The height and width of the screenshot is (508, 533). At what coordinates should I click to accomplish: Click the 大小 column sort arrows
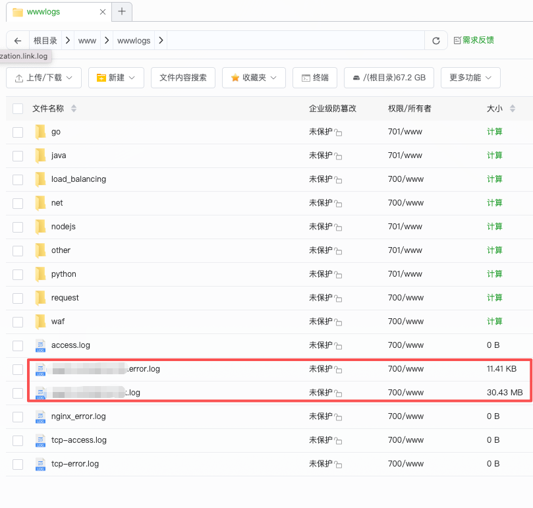click(x=512, y=109)
